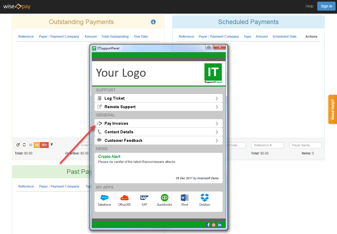Expand the Remote Support arrow
This screenshot has height=234, width=337.
217,107
